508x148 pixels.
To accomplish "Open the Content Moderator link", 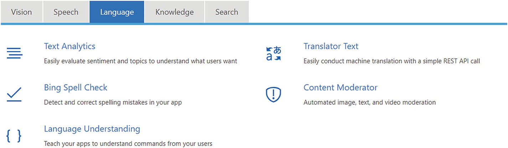I will tap(340, 87).
